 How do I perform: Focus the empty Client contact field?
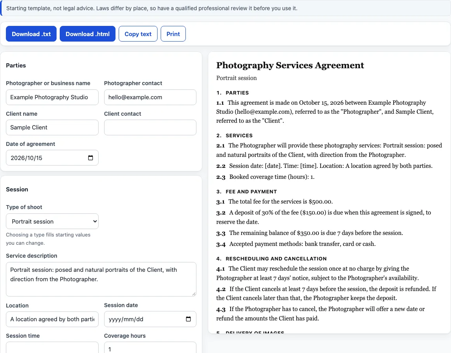[x=150, y=127]
